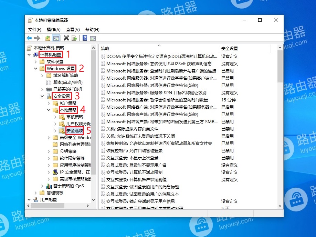Click the 用户配置 user icon
Image resolution: width=316 pixels, height=237 pixels.
click(x=36, y=200)
